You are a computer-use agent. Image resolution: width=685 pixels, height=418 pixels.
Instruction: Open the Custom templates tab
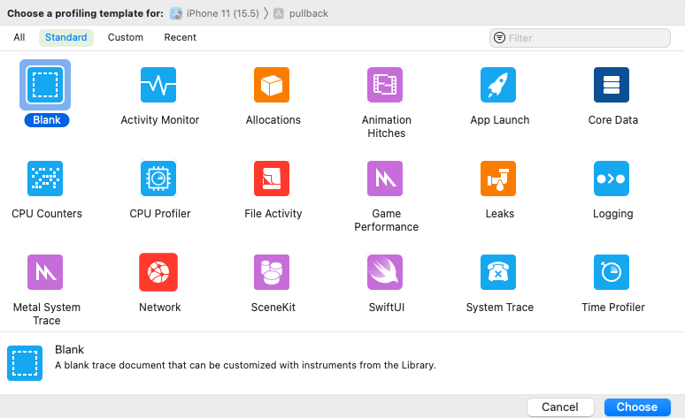126,37
